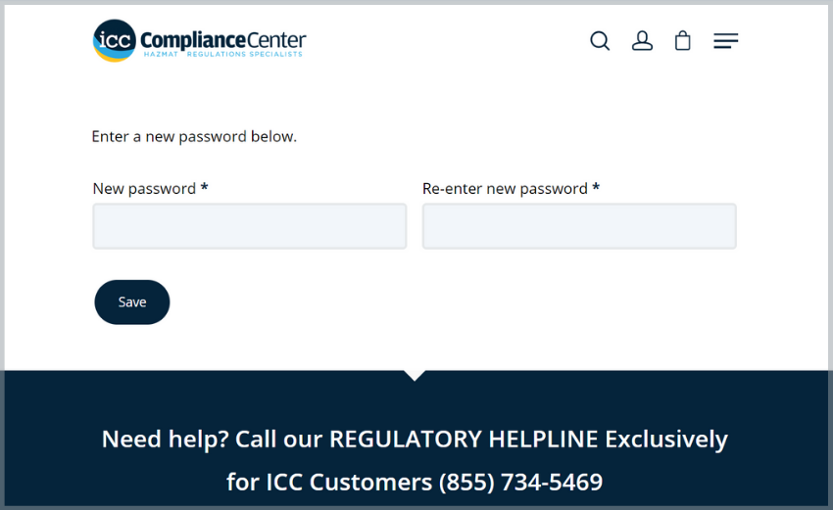833x510 pixels.
Task: Focus the New password input field
Action: pos(250,226)
